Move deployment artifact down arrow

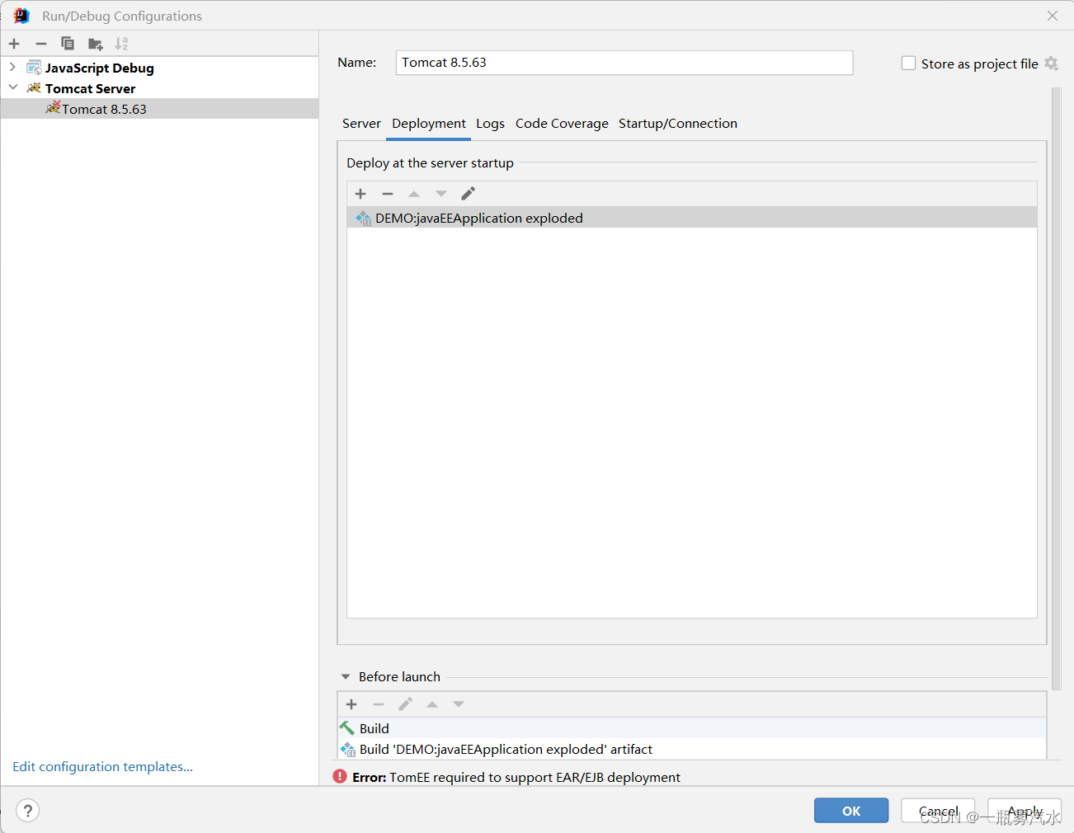point(441,194)
